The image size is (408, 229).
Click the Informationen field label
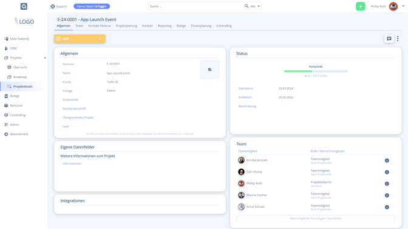72,164
